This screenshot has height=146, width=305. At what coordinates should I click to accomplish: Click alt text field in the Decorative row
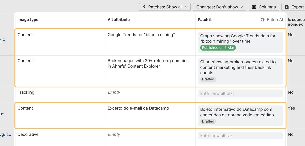[x=240, y=136]
